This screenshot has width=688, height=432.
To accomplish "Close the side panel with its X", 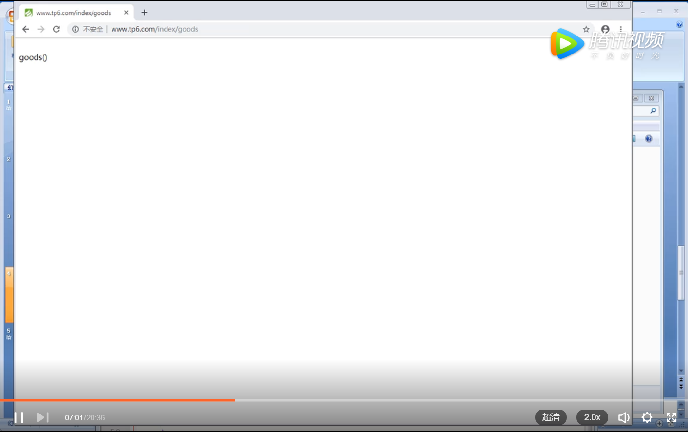I will [651, 98].
